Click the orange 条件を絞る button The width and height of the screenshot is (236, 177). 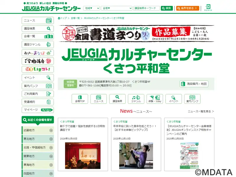188,8
